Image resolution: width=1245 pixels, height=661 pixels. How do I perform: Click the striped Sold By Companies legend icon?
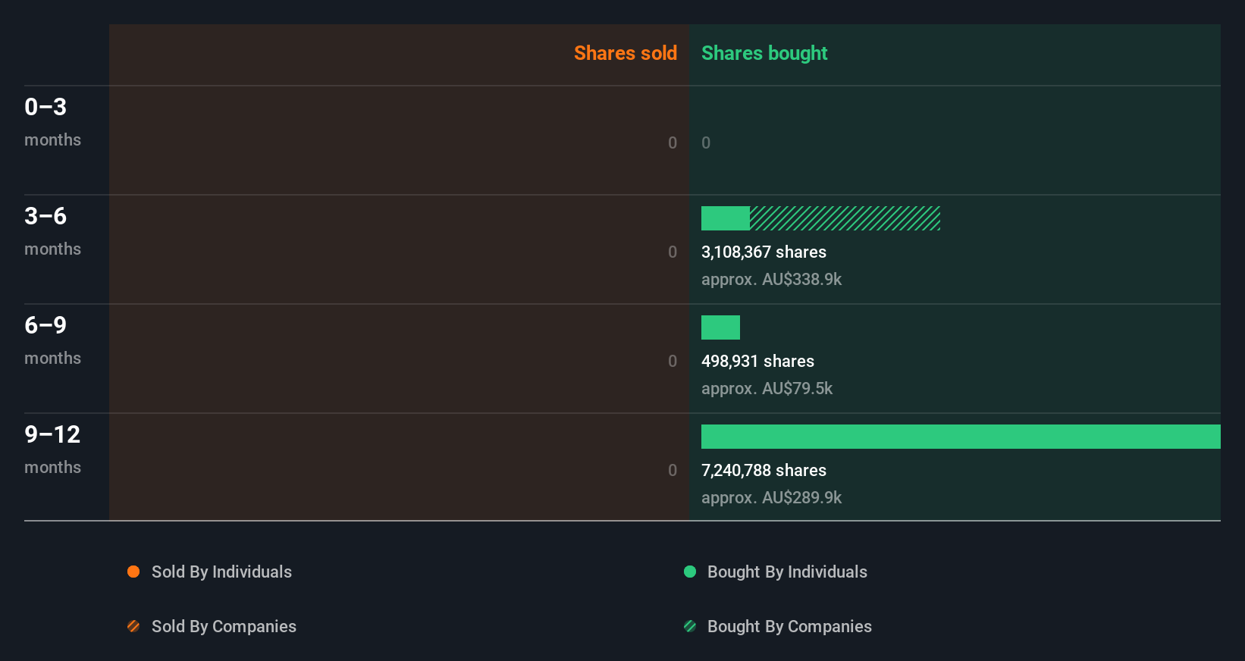pyautogui.click(x=133, y=626)
